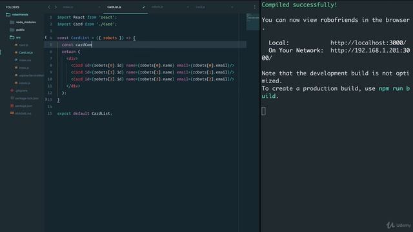Open CardList.js in the sidebar
The width and height of the screenshot is (413, 232).
pos(26,53)
